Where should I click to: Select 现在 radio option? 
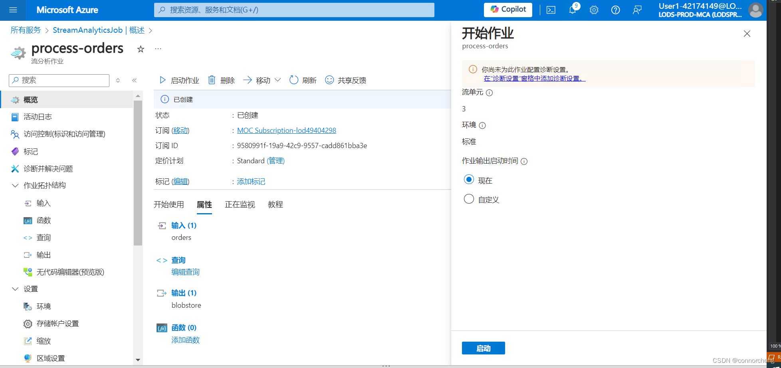pyautogui.click(x=469, y=180)
